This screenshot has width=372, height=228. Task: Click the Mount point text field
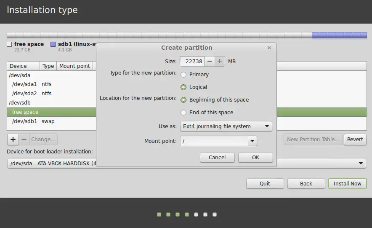click(x=214, y=141)
